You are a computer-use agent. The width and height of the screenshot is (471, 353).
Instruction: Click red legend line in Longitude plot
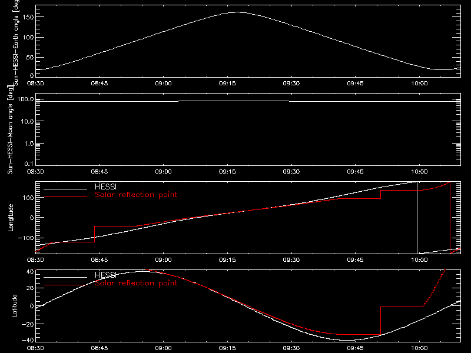coord(65,197)
